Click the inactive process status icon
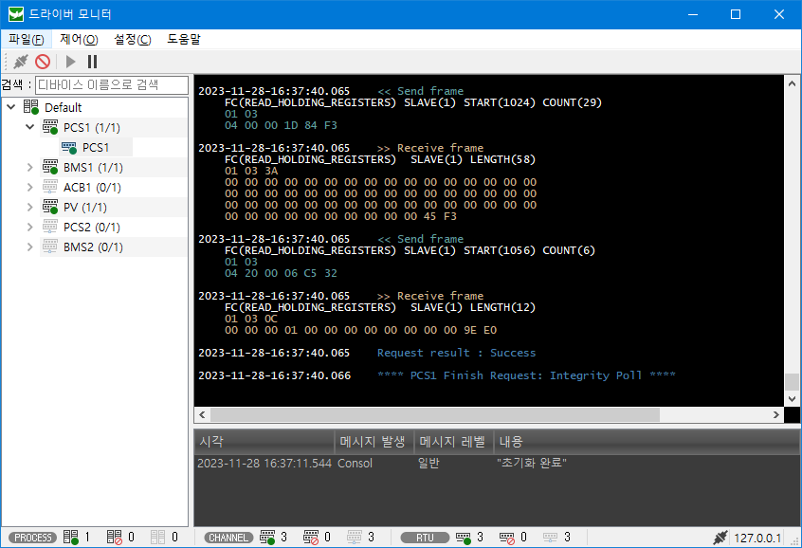 (x=158, y=537)
